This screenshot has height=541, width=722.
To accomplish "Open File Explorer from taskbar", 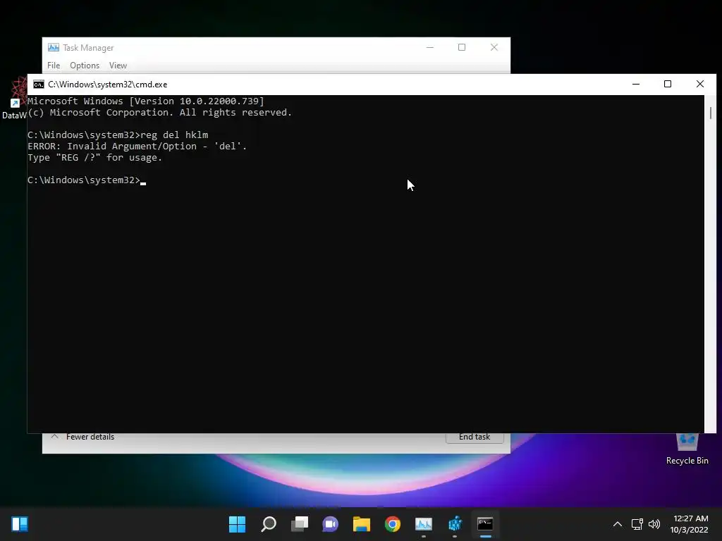I will point(362,524).
